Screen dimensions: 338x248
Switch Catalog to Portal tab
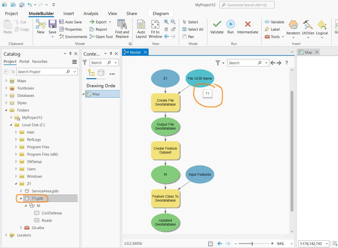pyautogui.click(x=24, y=61)
